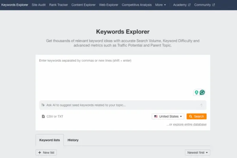Open the United States country dropdown
Image resolution: width=237 pixels, height=158 pixels.
tap(169, 117)
